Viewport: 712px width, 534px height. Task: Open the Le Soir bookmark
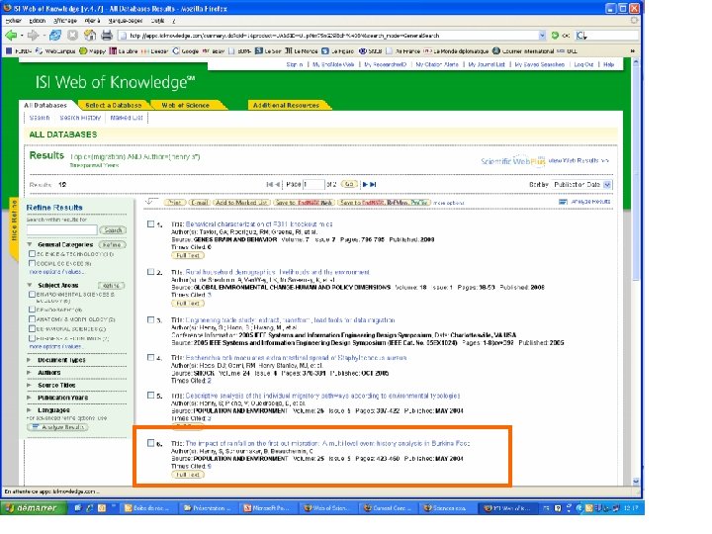pos(268,51)
